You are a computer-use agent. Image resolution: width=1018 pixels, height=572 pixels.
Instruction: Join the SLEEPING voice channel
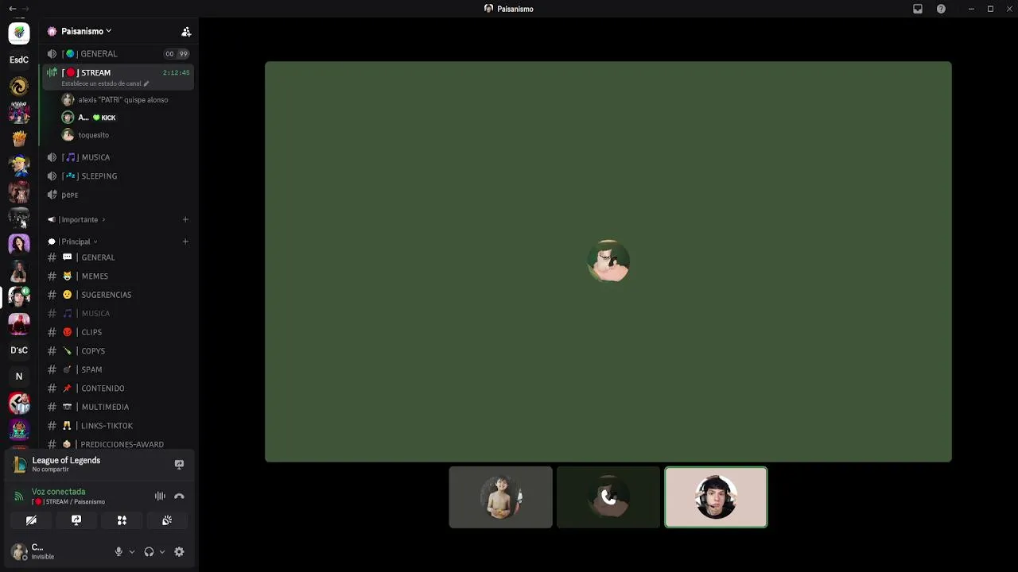pos(118,176)
